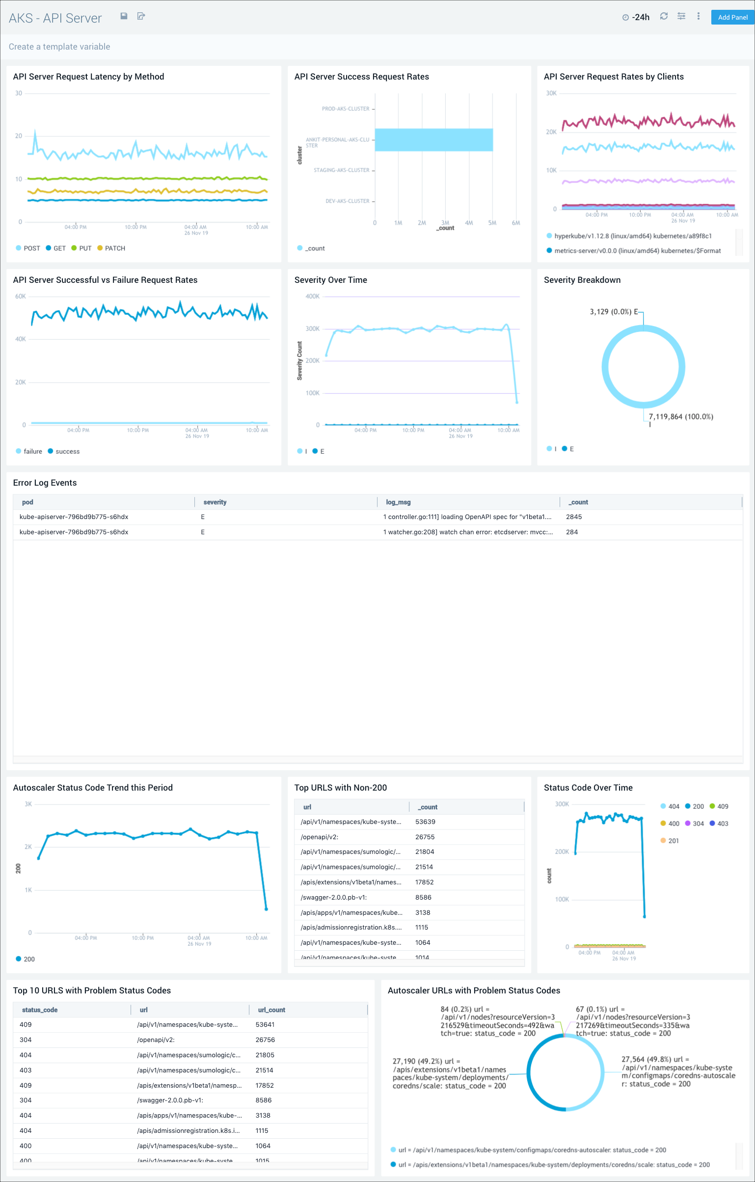The image size is (755, 1182).
Task: Toggle E in Severity Breakdown legend
Action: 568,449
